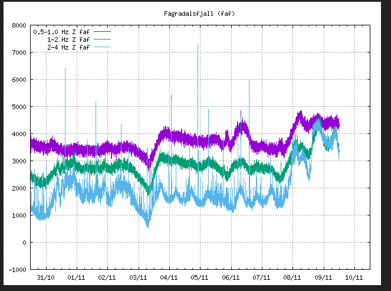Image resolution: width=391 pixels, height=291 pixels.
Task: Click y-axis label "5000"
Action: click(x=19, y=107)
